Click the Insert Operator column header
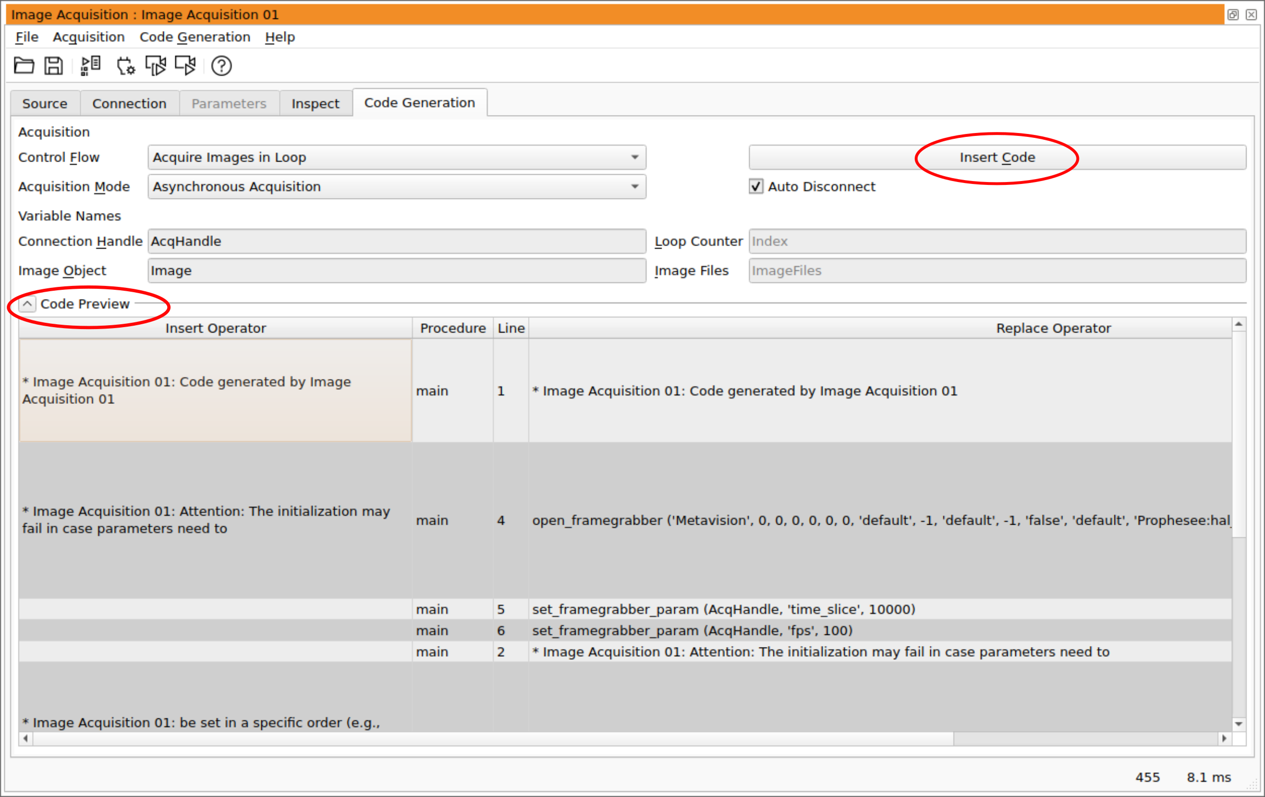This screenshot has height=797, width=1265. coord(215,328)
